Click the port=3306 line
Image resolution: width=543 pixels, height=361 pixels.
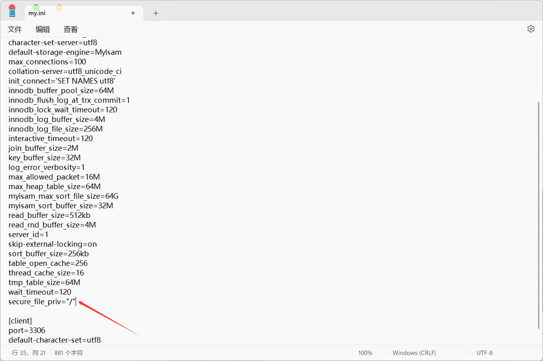click(27, 331)
